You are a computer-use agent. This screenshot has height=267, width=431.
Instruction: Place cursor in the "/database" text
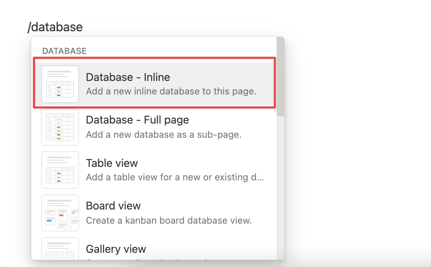point(55,27)
